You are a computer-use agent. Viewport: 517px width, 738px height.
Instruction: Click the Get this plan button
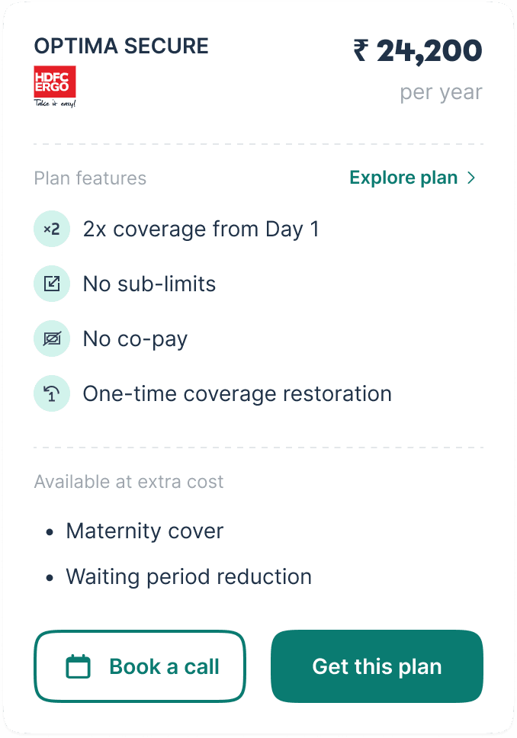click(377, 666)
